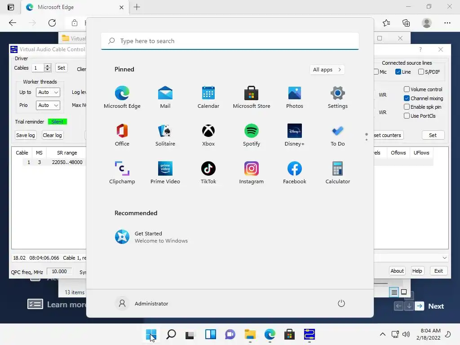The image size is (460, 345).
Task: Open Chat from the taskbar
Action: point(230,334)
